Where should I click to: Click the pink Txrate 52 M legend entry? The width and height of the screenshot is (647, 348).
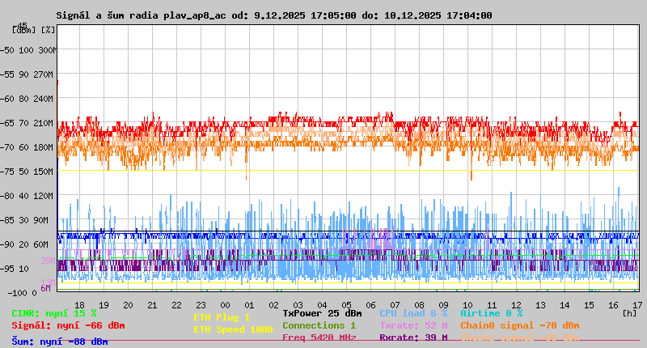click(412, 325)
